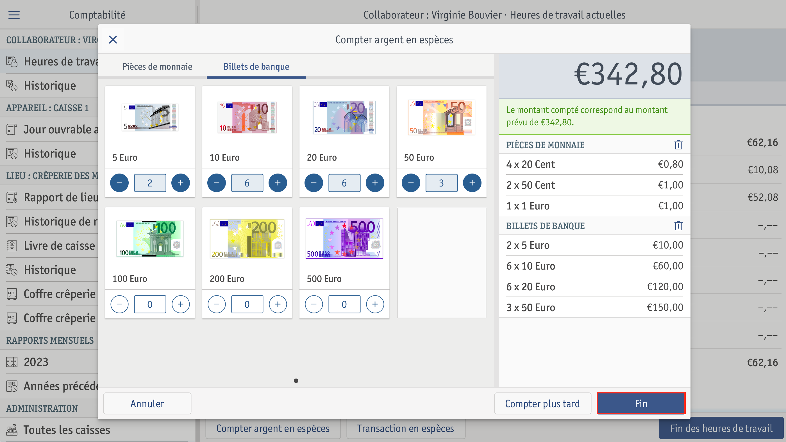Viewport: 786px width, 442px height.
Task: Click the 50 Euro quantity field
Action: click(x=442, y=183)
